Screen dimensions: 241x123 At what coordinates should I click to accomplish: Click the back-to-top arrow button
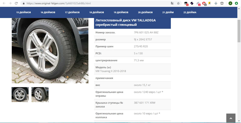click(x=231, y=118)
